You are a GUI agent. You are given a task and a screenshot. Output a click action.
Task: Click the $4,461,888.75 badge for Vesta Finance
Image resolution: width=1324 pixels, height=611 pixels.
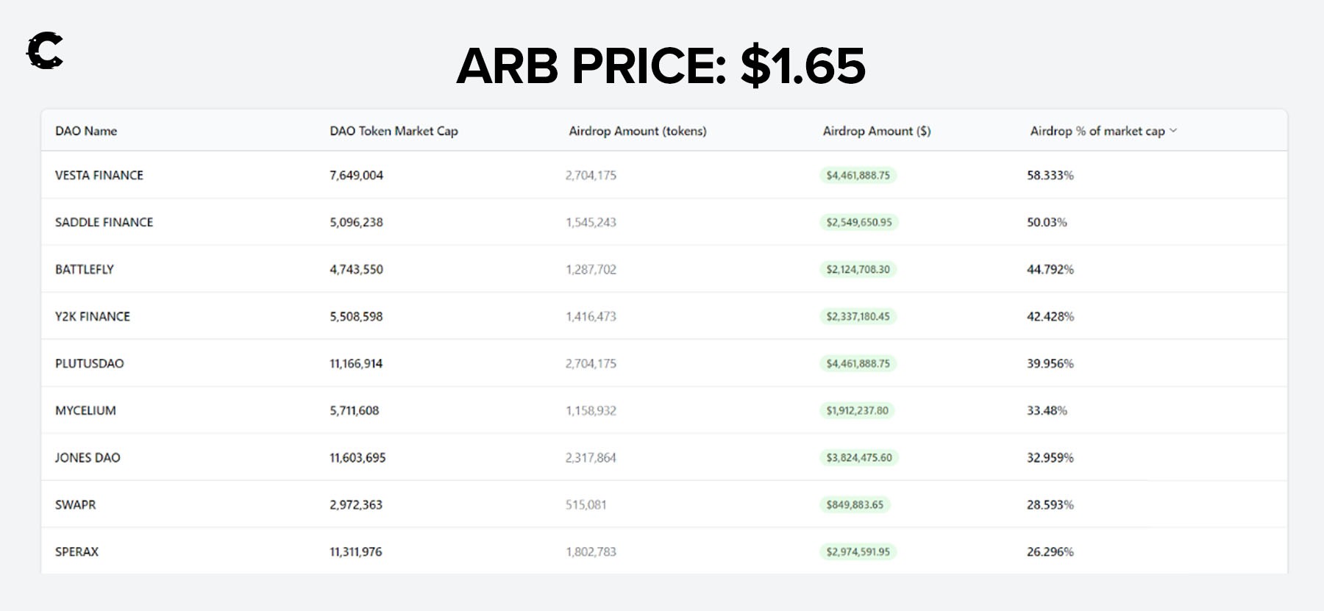coord(858,175)
